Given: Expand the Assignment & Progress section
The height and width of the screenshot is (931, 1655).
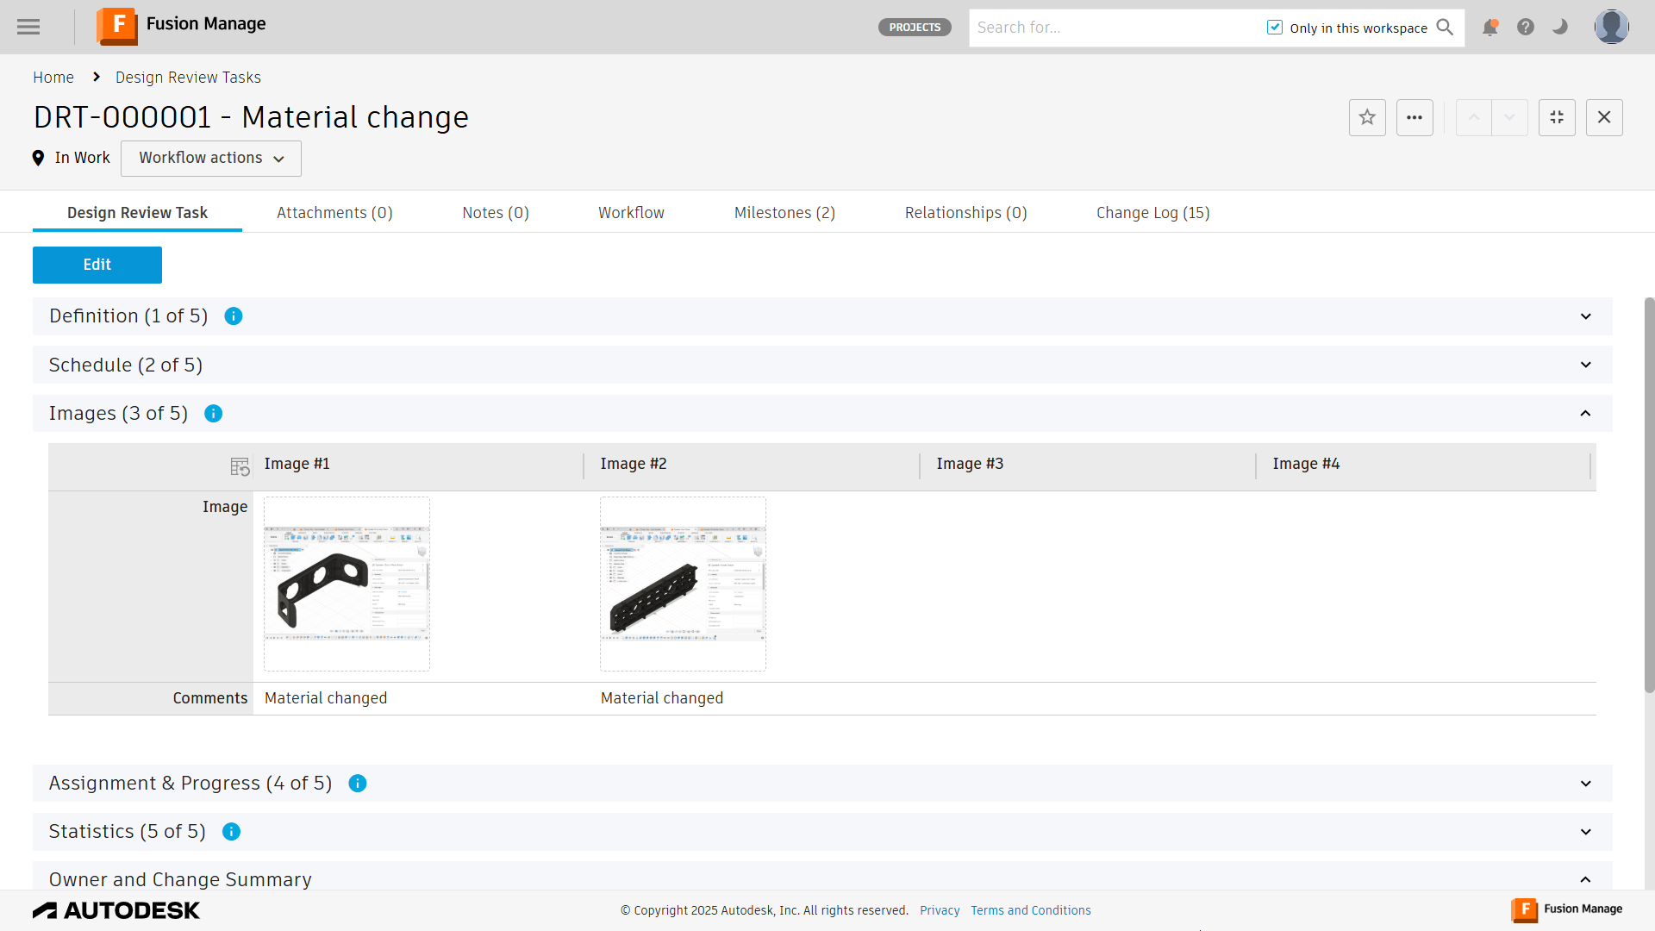Looking at the screenshot, I should (1585, 784).
